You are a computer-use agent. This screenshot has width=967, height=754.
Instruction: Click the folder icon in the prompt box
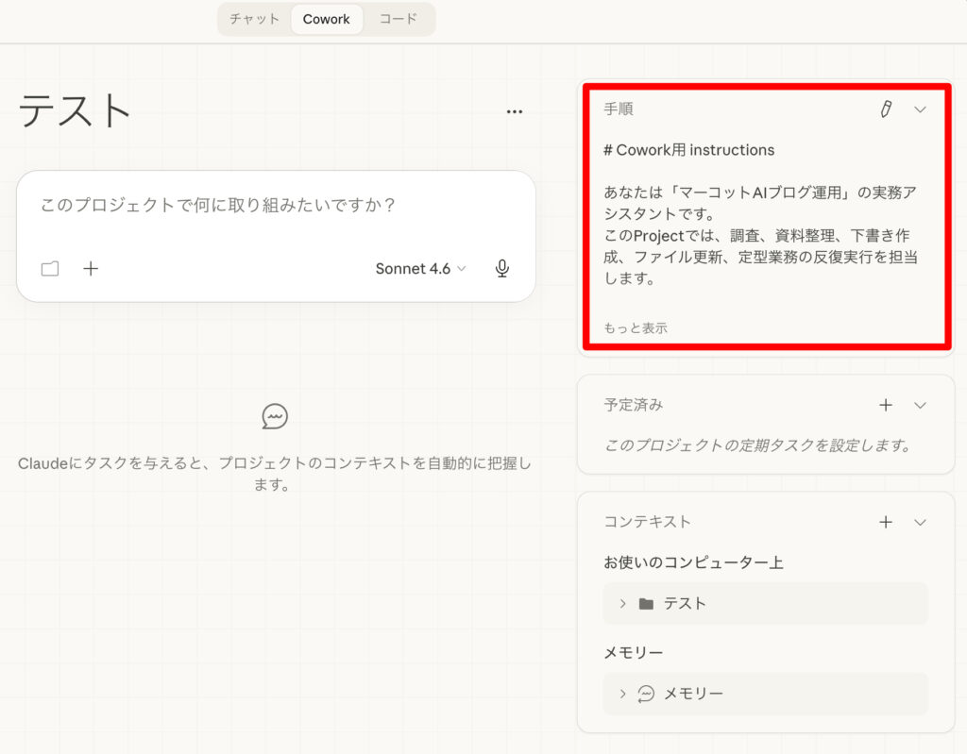pos(50,269)
